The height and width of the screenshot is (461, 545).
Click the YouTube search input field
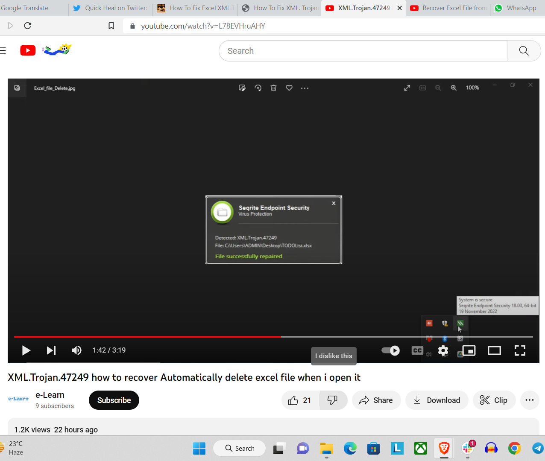[363, 51]
